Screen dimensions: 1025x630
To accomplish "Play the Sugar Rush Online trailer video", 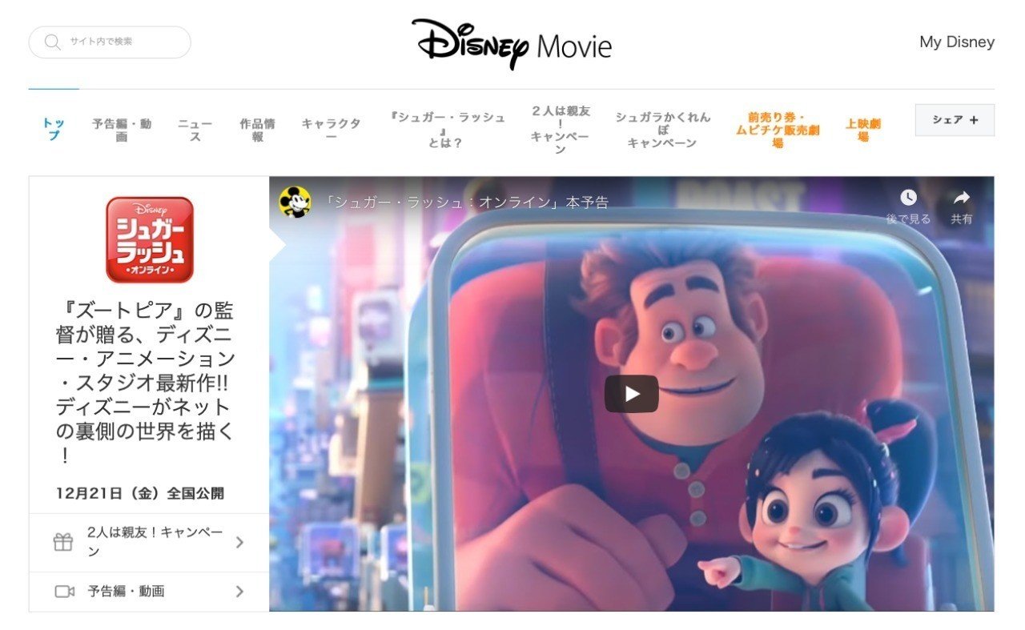I will (631, 393).
